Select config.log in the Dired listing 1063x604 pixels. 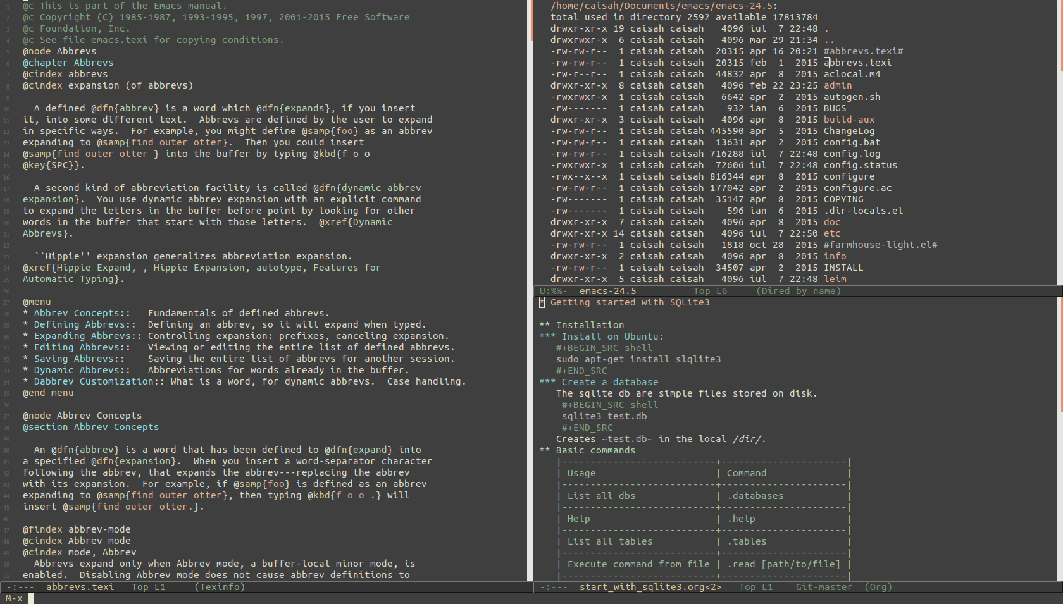pos(852,154)
